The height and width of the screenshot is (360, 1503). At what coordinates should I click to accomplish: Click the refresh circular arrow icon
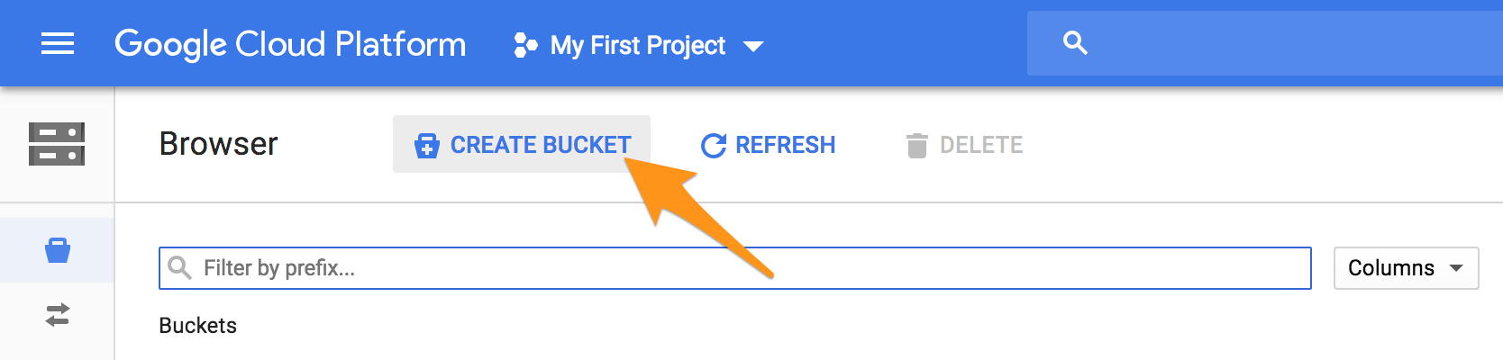pos(713,145)
